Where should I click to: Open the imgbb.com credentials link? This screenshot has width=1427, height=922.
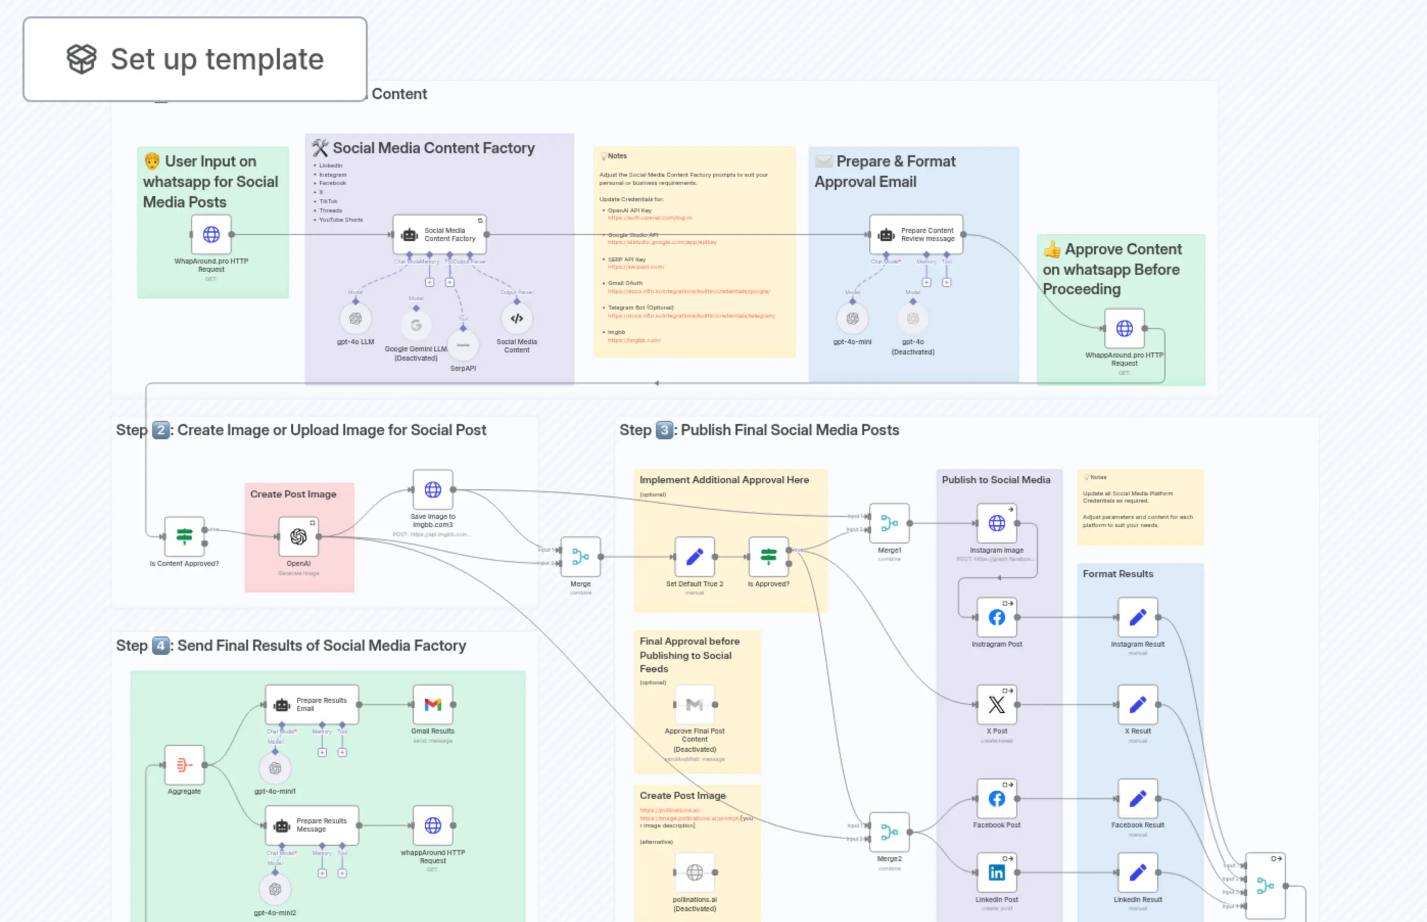coord(634,340)
